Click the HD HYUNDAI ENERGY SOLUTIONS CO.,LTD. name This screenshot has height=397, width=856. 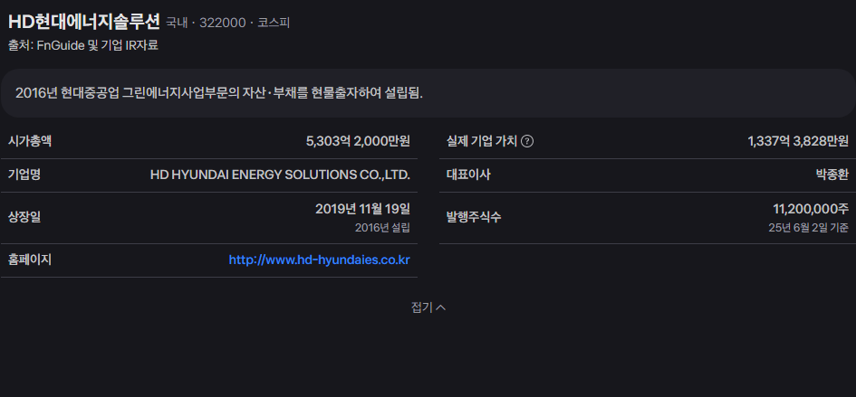pos(280,175)
